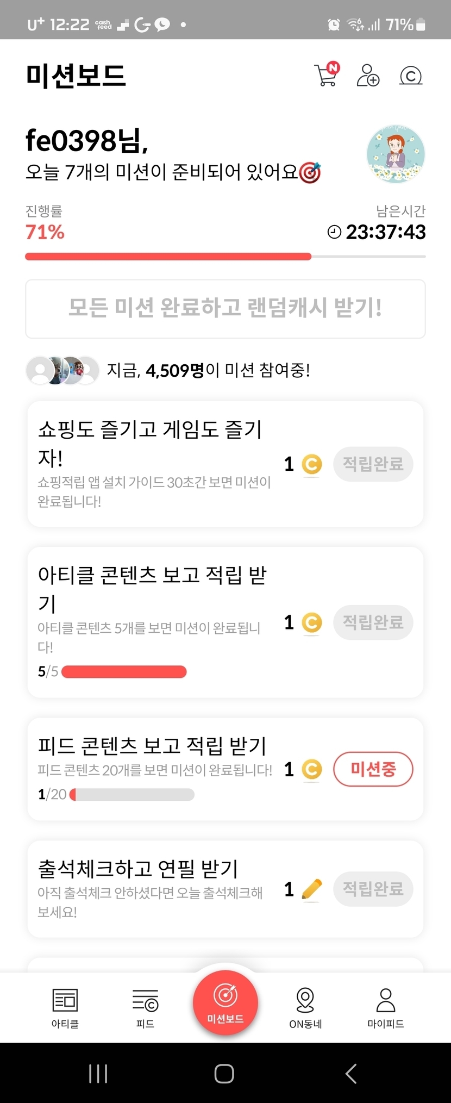Open the 미션보드 center tab
Viewport: 451px width, 1103px height.
pyautogui.click(x=225, y=1003)
